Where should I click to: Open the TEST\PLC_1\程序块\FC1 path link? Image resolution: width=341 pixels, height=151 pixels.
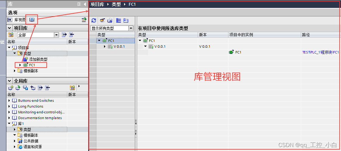pos(321,52)
